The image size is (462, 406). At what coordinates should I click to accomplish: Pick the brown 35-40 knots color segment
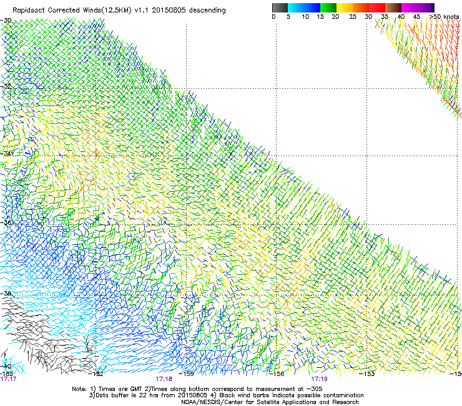click(393, 7)
